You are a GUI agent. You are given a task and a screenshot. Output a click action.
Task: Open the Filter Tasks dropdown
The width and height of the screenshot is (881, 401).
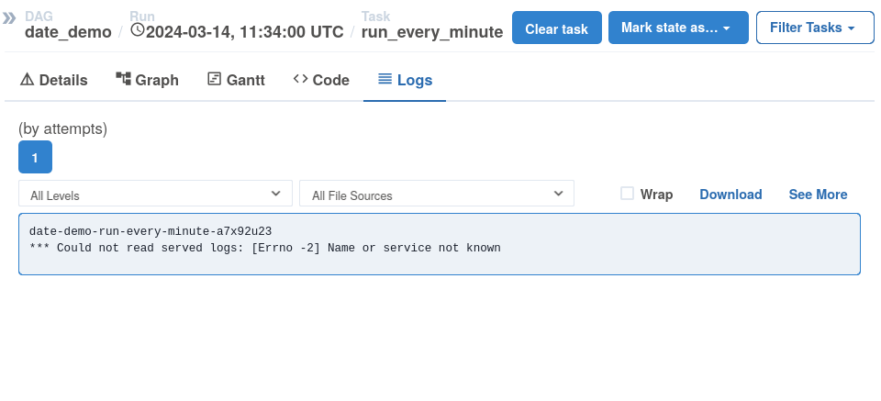tap(814, 28)
